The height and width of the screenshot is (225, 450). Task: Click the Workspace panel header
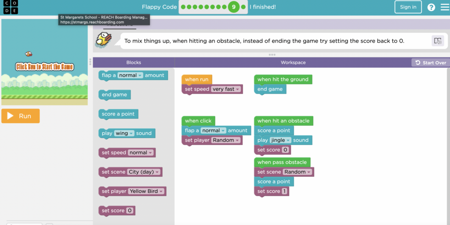[293, 62]
